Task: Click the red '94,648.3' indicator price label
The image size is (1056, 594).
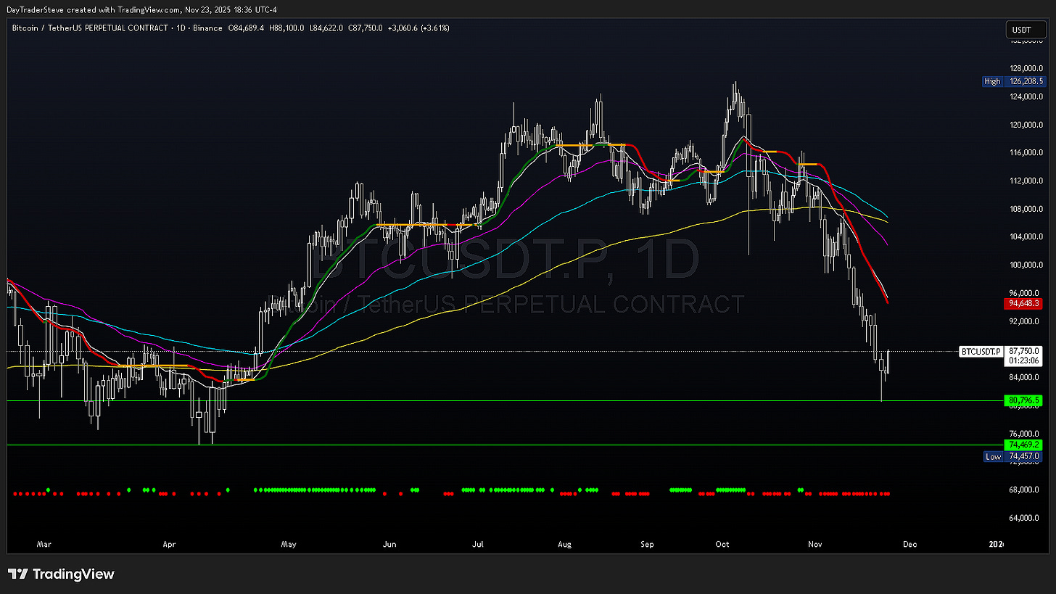Action: click(x=1023, y=302)
